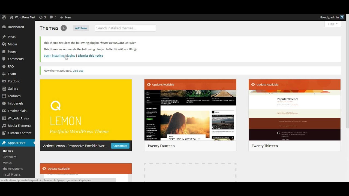The height and width of the screenshot is (196, 349).
Task: Click the Widgets Areas grid icon
Action: tap(4, 118)
